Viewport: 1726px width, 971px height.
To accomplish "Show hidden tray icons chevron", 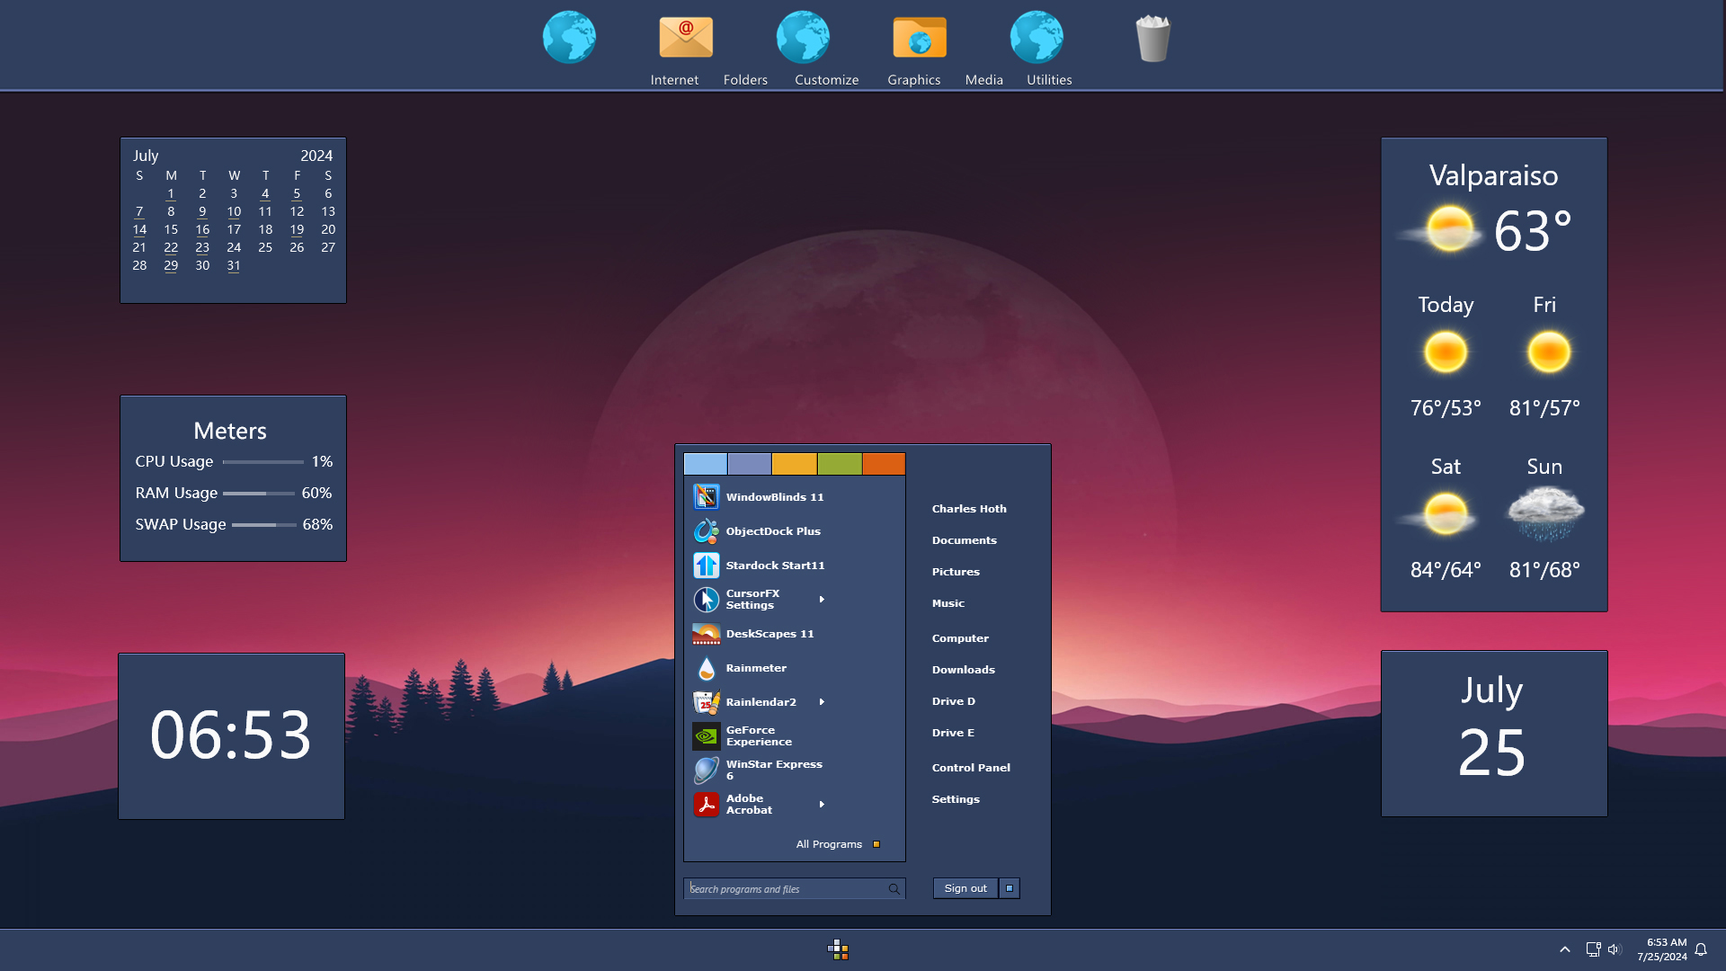I will 1565,949.
